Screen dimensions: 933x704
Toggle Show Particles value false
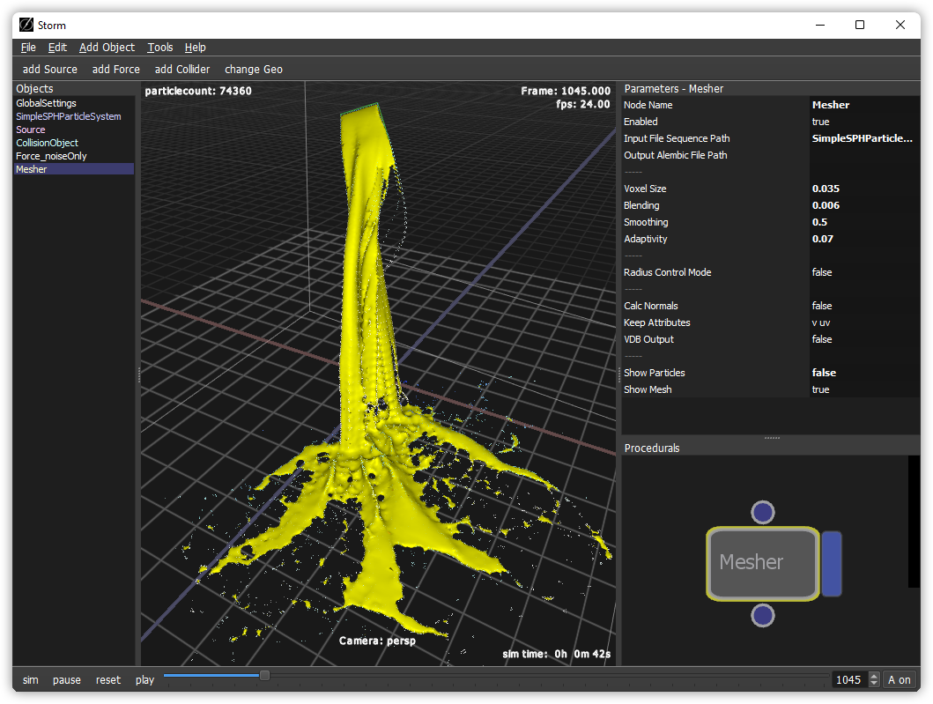824,373
